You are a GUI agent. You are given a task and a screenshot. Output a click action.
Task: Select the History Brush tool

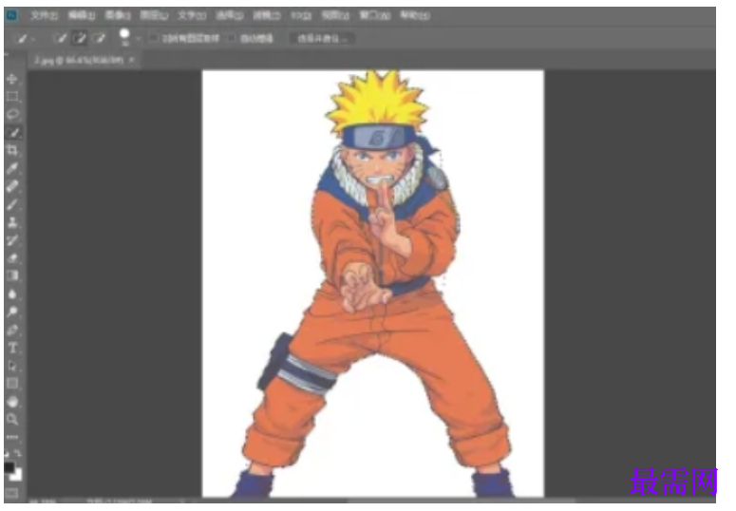pyautogui.click(x=12, y=240)
